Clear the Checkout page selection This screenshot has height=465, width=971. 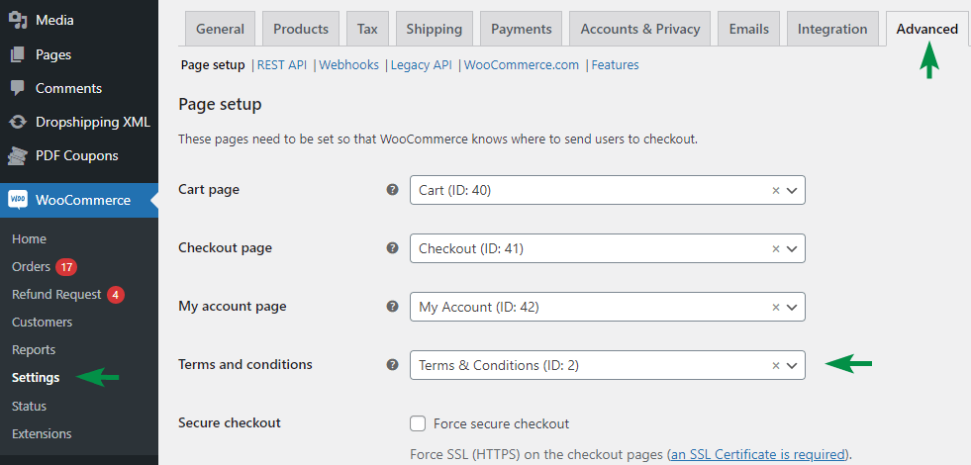pos(775,249)
